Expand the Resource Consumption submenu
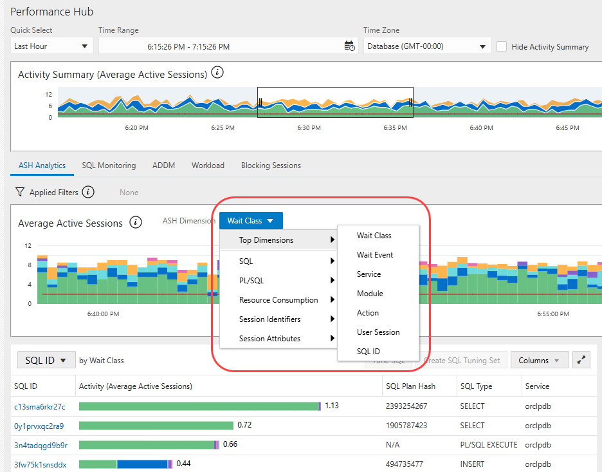The width and height of the screenshot is (602, 472). point(278,300)
